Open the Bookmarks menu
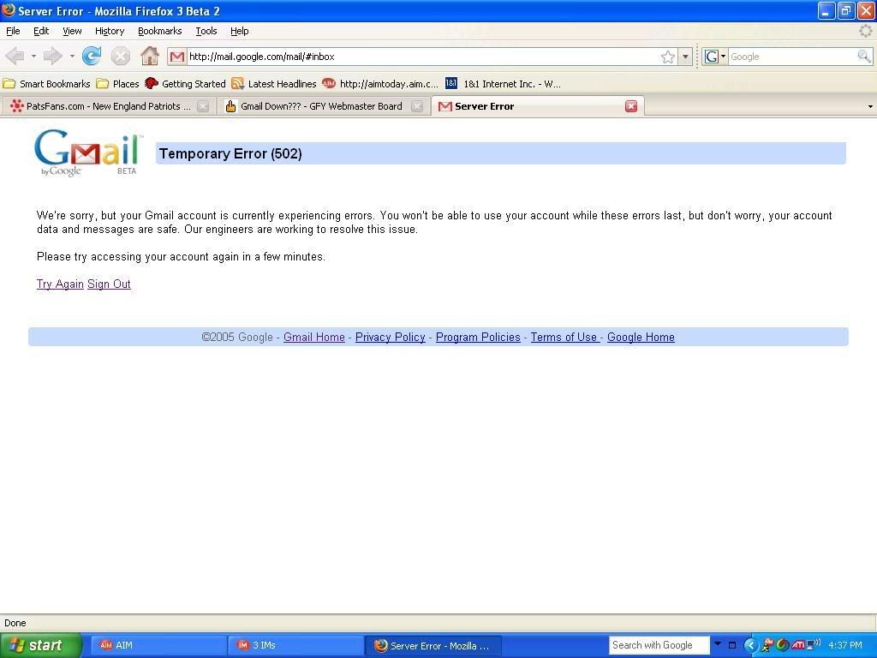 [159, 31]
